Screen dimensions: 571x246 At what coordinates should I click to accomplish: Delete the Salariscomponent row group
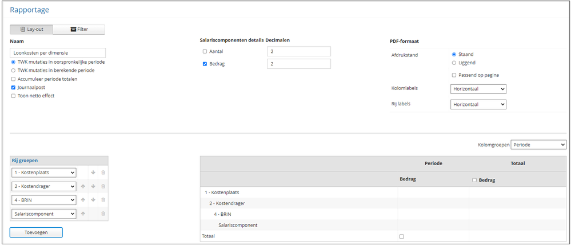point(103,214)
